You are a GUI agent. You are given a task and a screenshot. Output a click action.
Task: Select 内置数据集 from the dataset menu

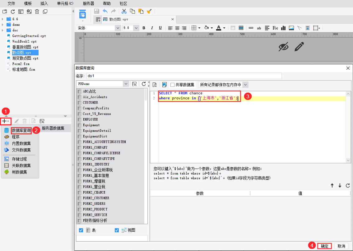pos(21,143)
